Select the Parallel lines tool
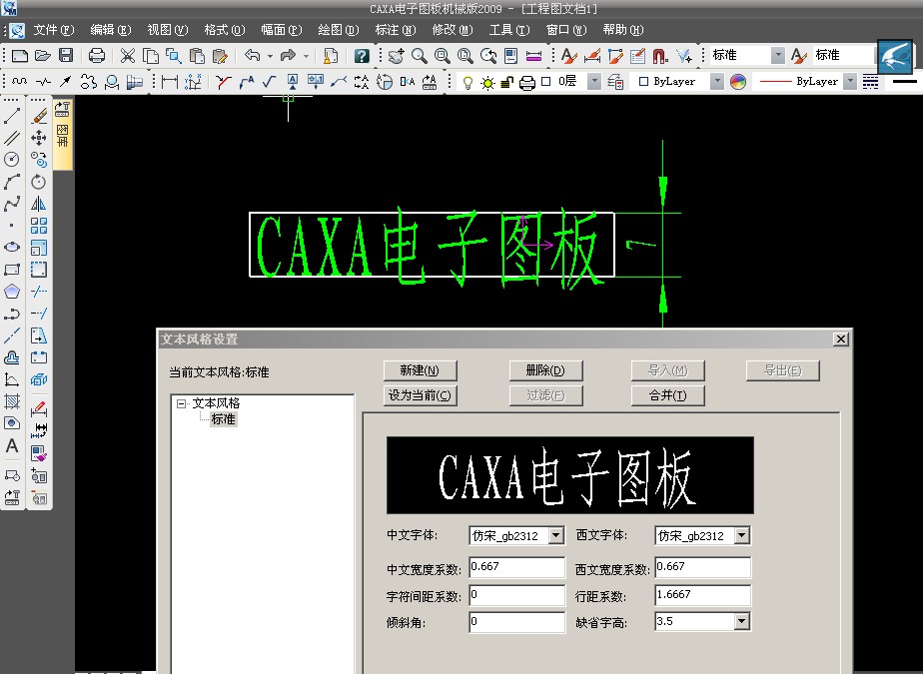The height and width of the screenshot is (674, 923). tap(12, 138)
